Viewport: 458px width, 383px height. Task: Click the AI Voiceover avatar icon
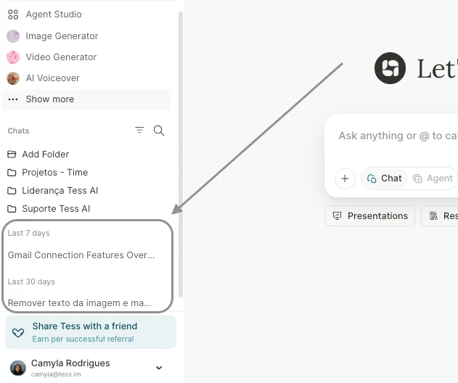(x=13, y=78)
